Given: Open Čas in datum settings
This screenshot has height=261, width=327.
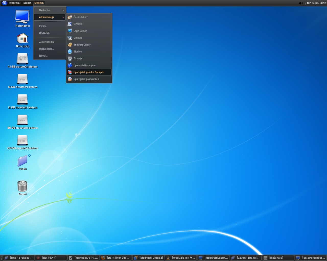Looking at the screenshot, I should [x=89, y=17].
